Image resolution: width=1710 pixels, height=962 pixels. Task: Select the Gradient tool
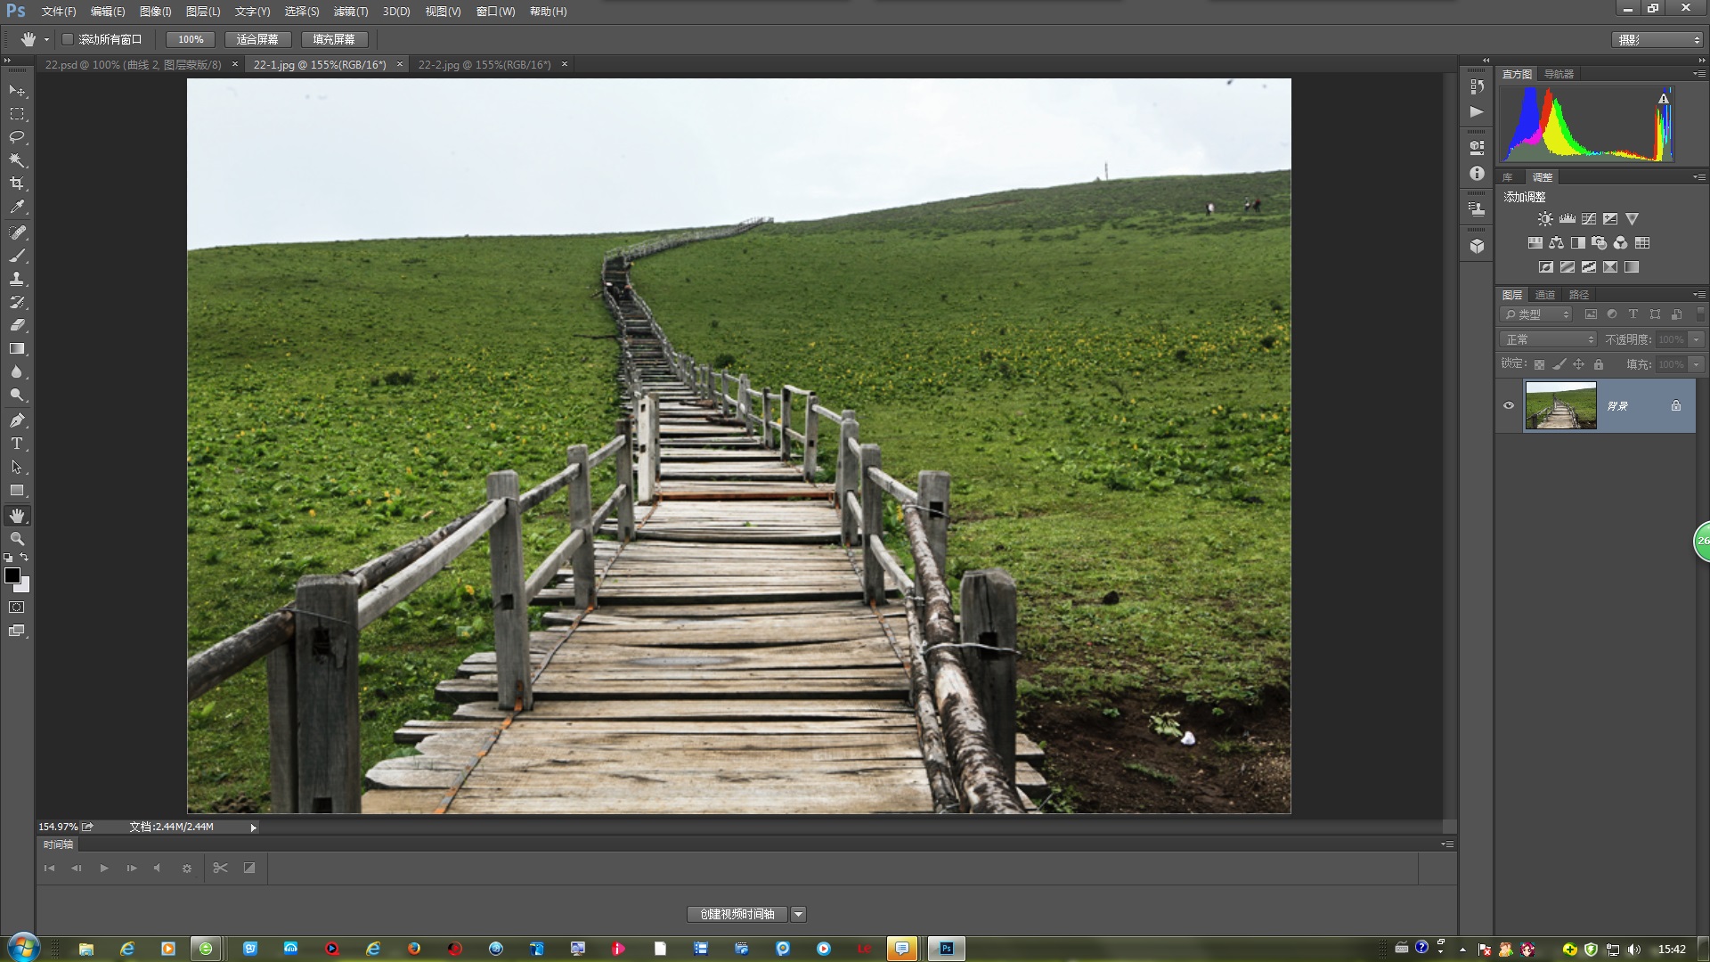[x=17, y=348]
